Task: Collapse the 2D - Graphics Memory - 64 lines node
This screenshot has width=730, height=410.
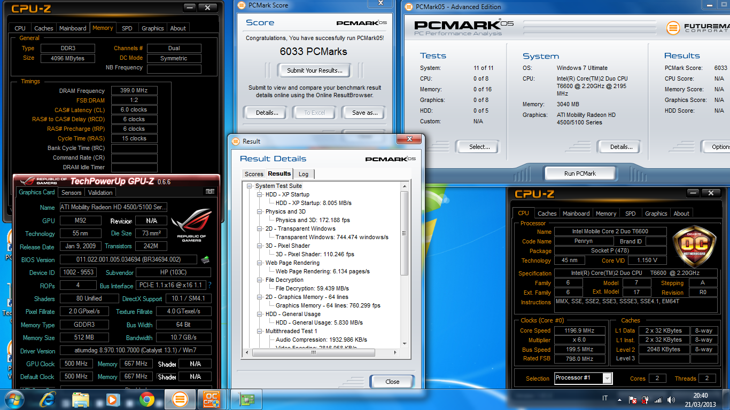Action: (x=260, y=297)
